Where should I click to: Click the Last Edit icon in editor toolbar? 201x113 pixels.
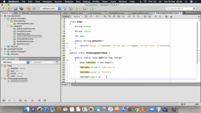(x=86, y=16)
